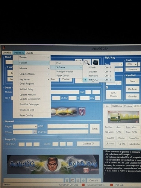Toggle the checkbox above COM Monitor
This screenshot has width=141, height=188.
[107, 87]
